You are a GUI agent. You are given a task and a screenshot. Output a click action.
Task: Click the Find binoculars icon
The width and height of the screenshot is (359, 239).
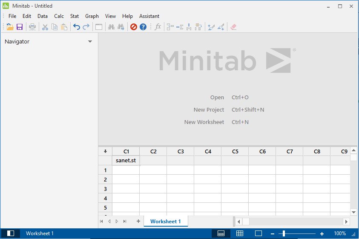pyautogui.click(x=111, y=27)
